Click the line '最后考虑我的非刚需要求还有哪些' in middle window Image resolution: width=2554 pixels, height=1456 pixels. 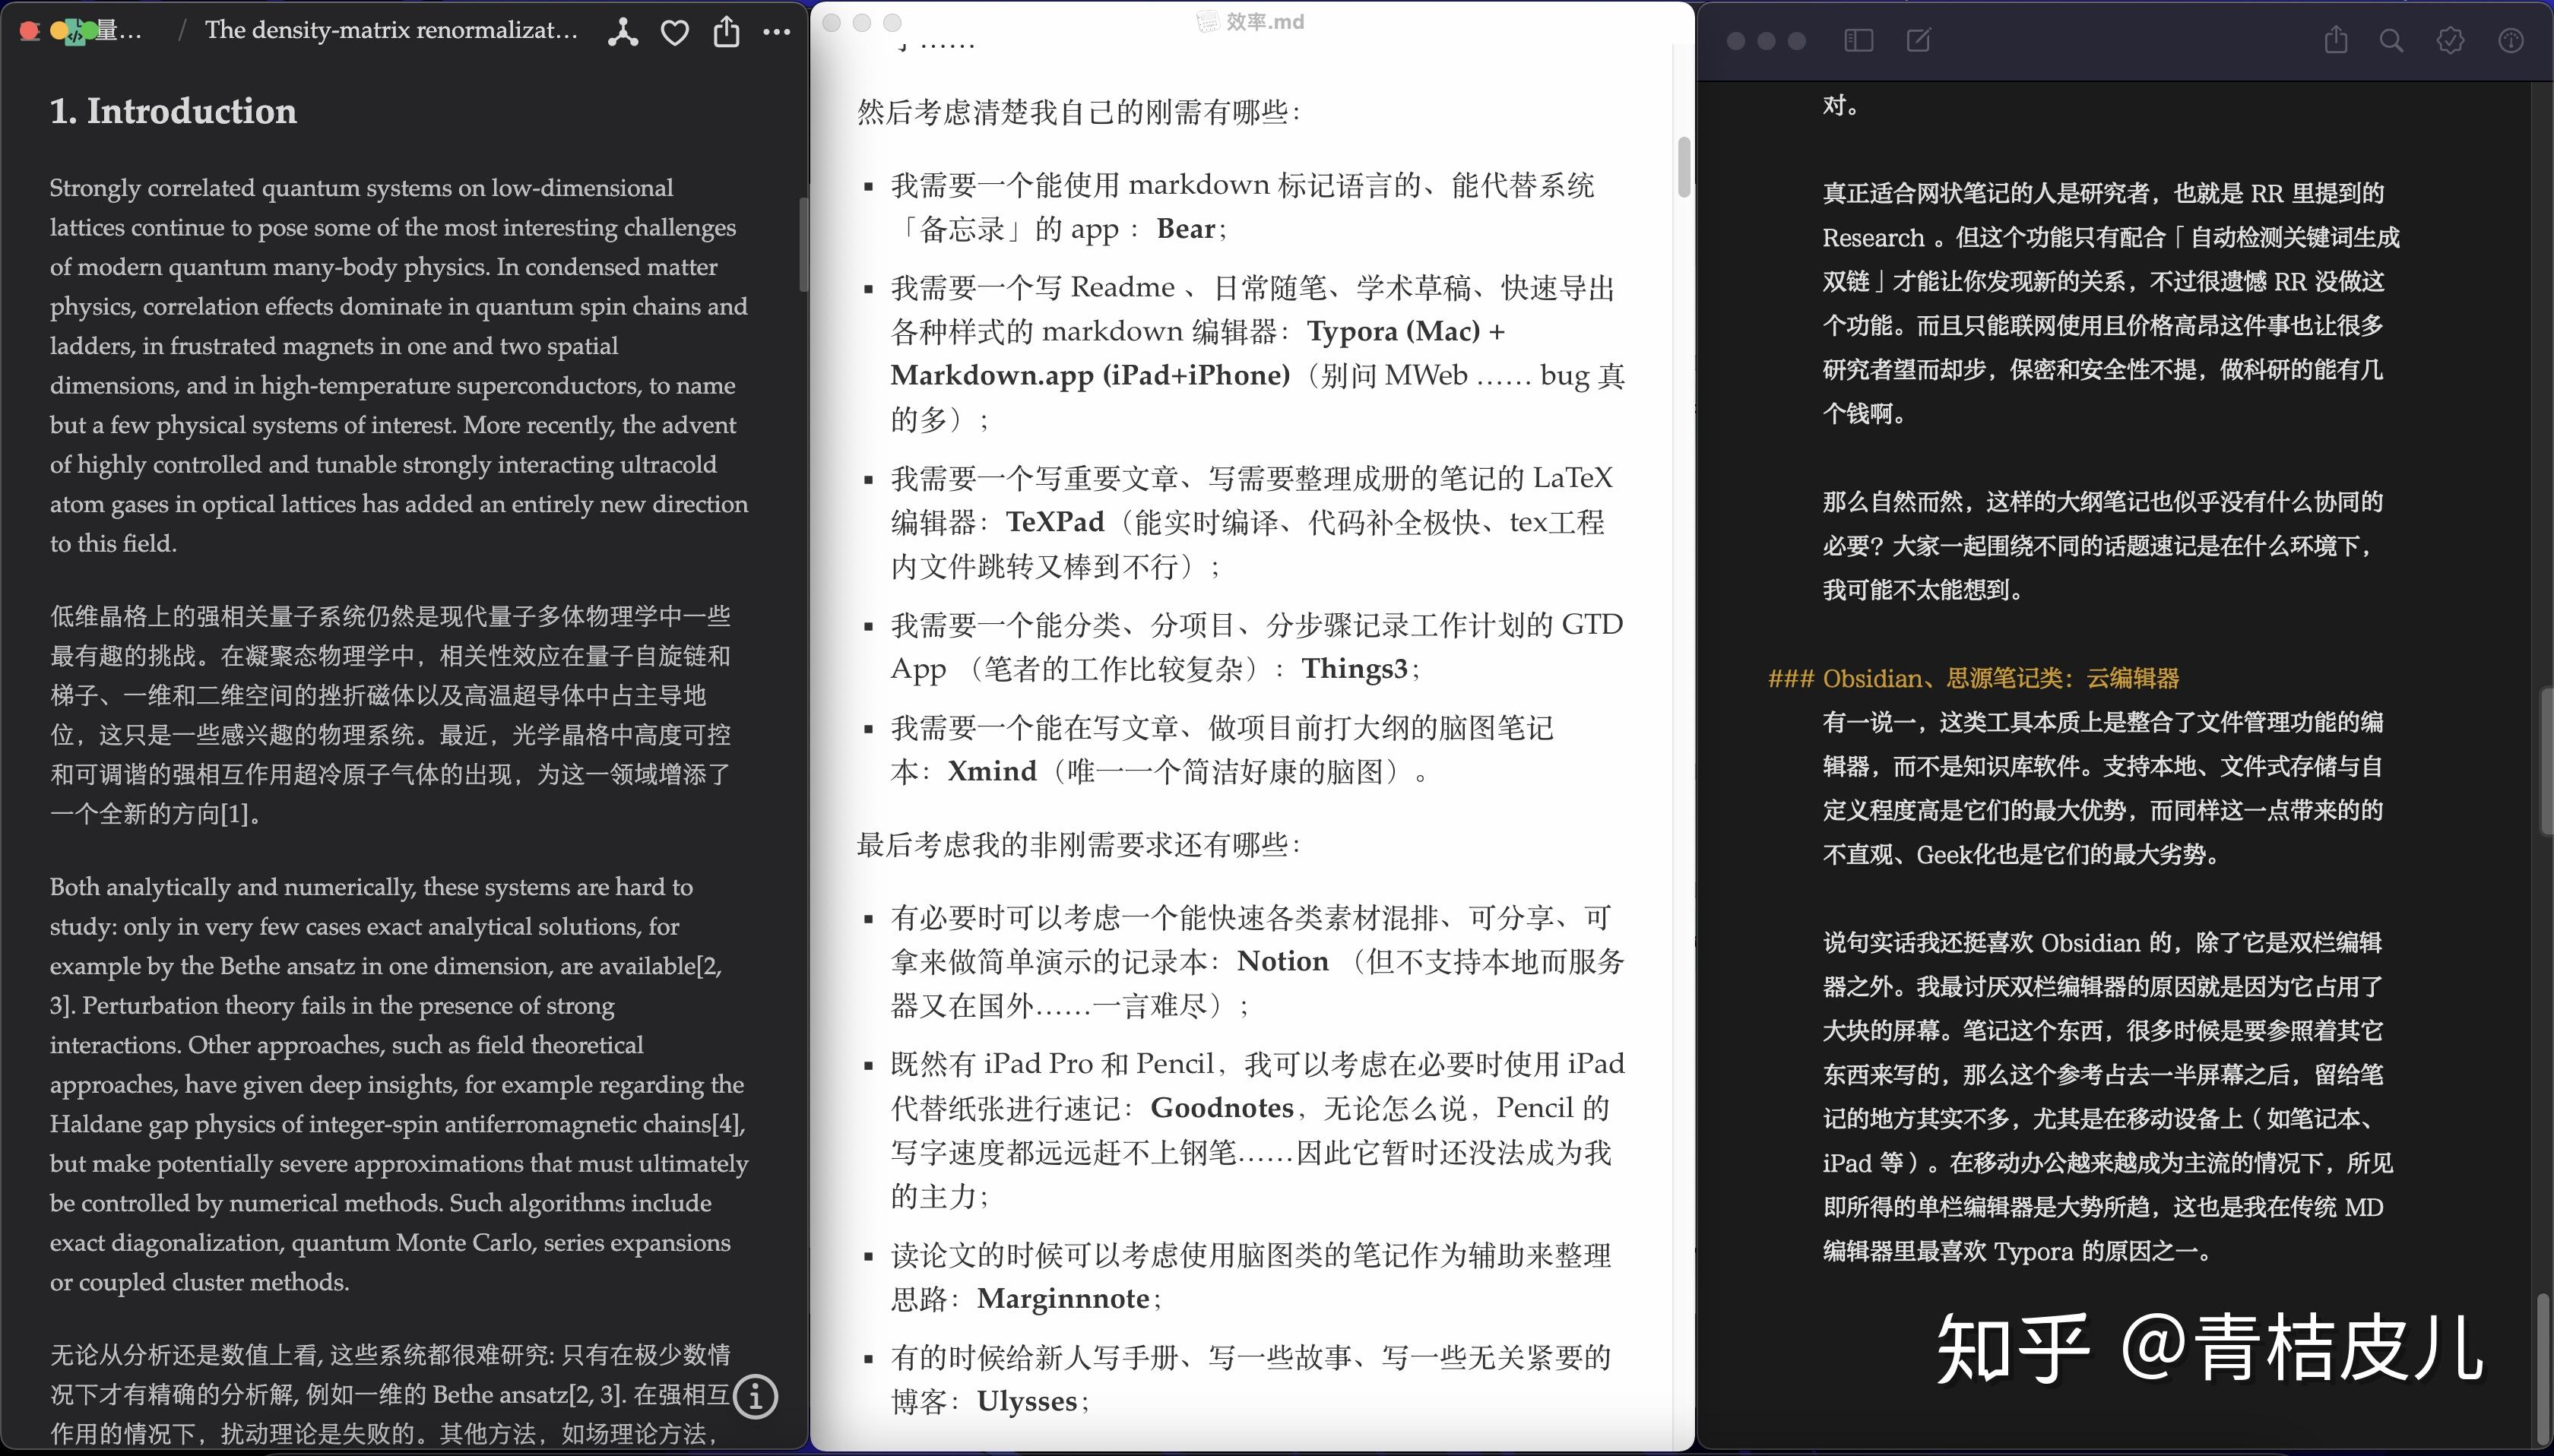1079,845
